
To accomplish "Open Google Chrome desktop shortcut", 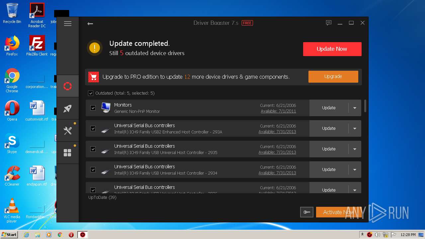I will (x=12, y=80).
